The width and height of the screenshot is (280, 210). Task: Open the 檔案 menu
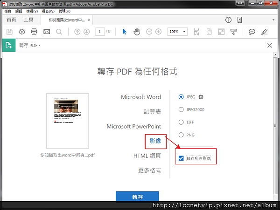pos(7,11)
